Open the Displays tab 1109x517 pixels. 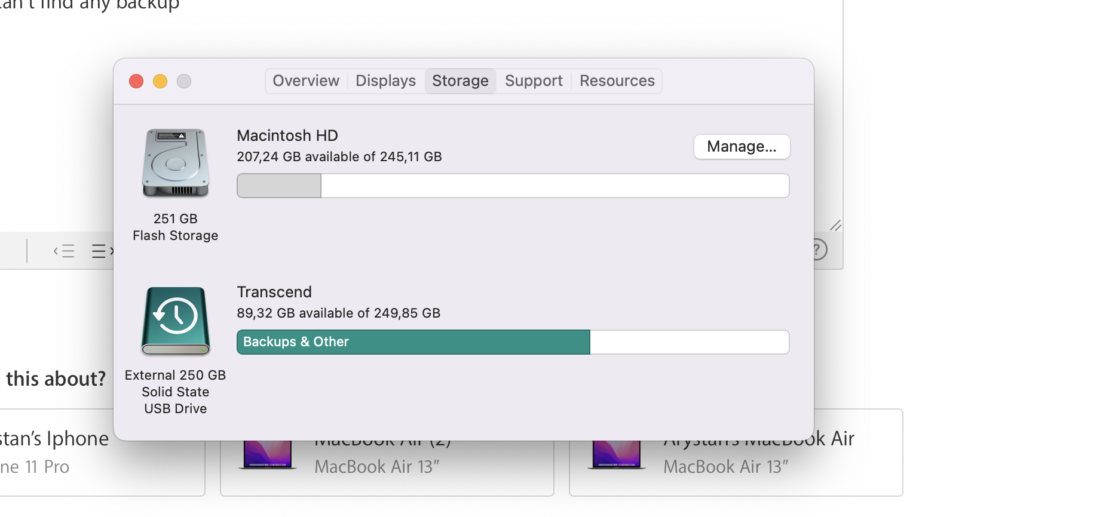[385, 81]
